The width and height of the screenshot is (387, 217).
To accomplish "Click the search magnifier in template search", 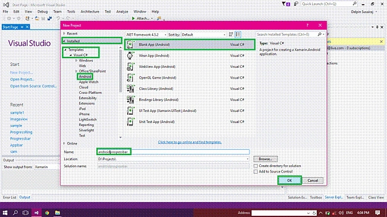I will click(x=319, y=34).
